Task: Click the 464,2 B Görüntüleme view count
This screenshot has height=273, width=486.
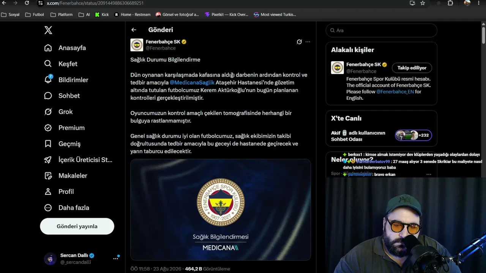Action: tap(207, 269)
